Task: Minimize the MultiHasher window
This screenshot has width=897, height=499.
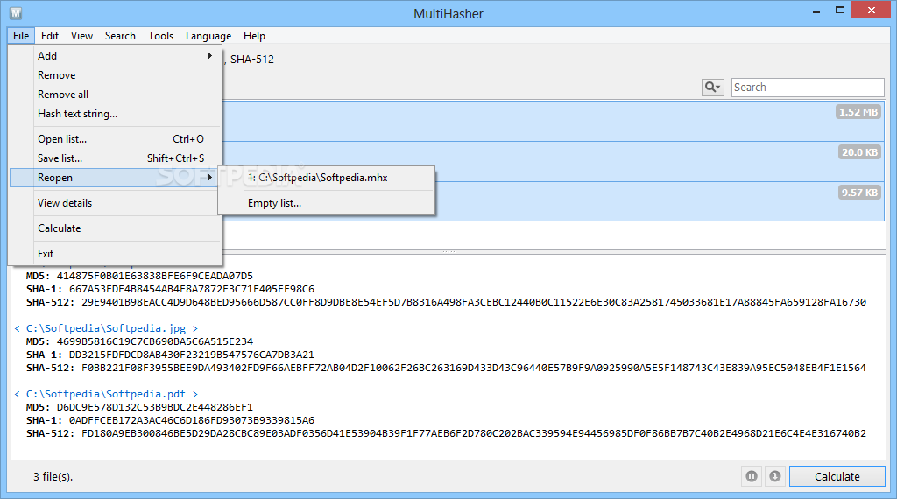Action: pos(816,11)
